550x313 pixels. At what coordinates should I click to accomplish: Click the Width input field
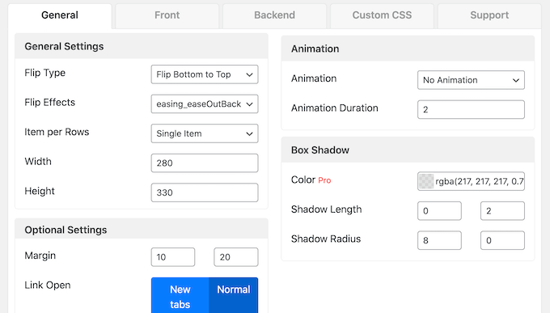coord(205,163)
